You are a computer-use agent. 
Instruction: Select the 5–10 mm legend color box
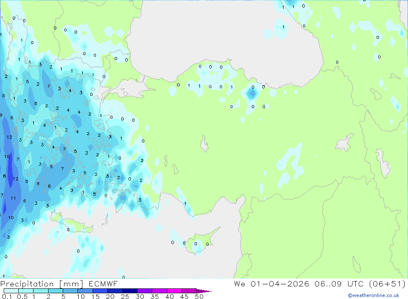pyautogui.click(x=70, y=291)
